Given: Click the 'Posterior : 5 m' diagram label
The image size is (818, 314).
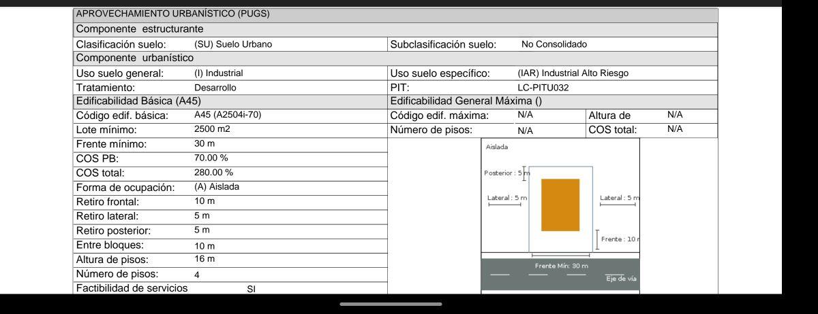Looking at the screenshot, I should (x=506, y=173).
